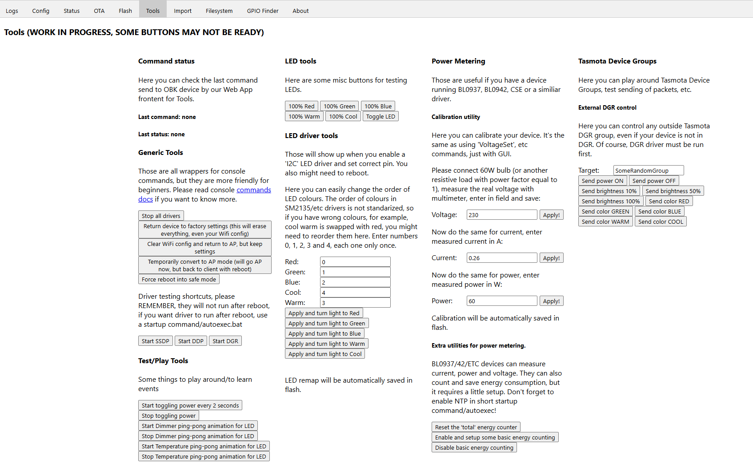Send color BLUE to group
Screen dimensions: 753x471
[660, 211]
